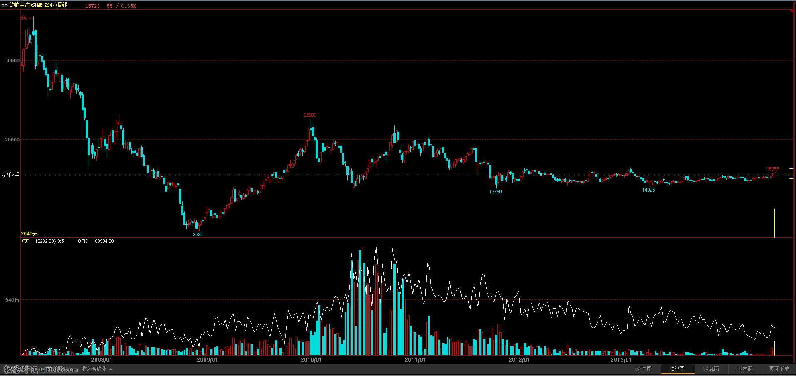The width and height of the screenshot is (796, 376).
Task: Click the 30000 price axis label
Action: (12, 61)
